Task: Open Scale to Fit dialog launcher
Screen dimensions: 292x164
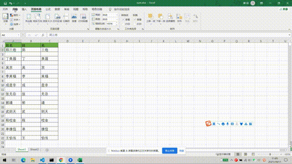Action: click(x=118, y=29)
